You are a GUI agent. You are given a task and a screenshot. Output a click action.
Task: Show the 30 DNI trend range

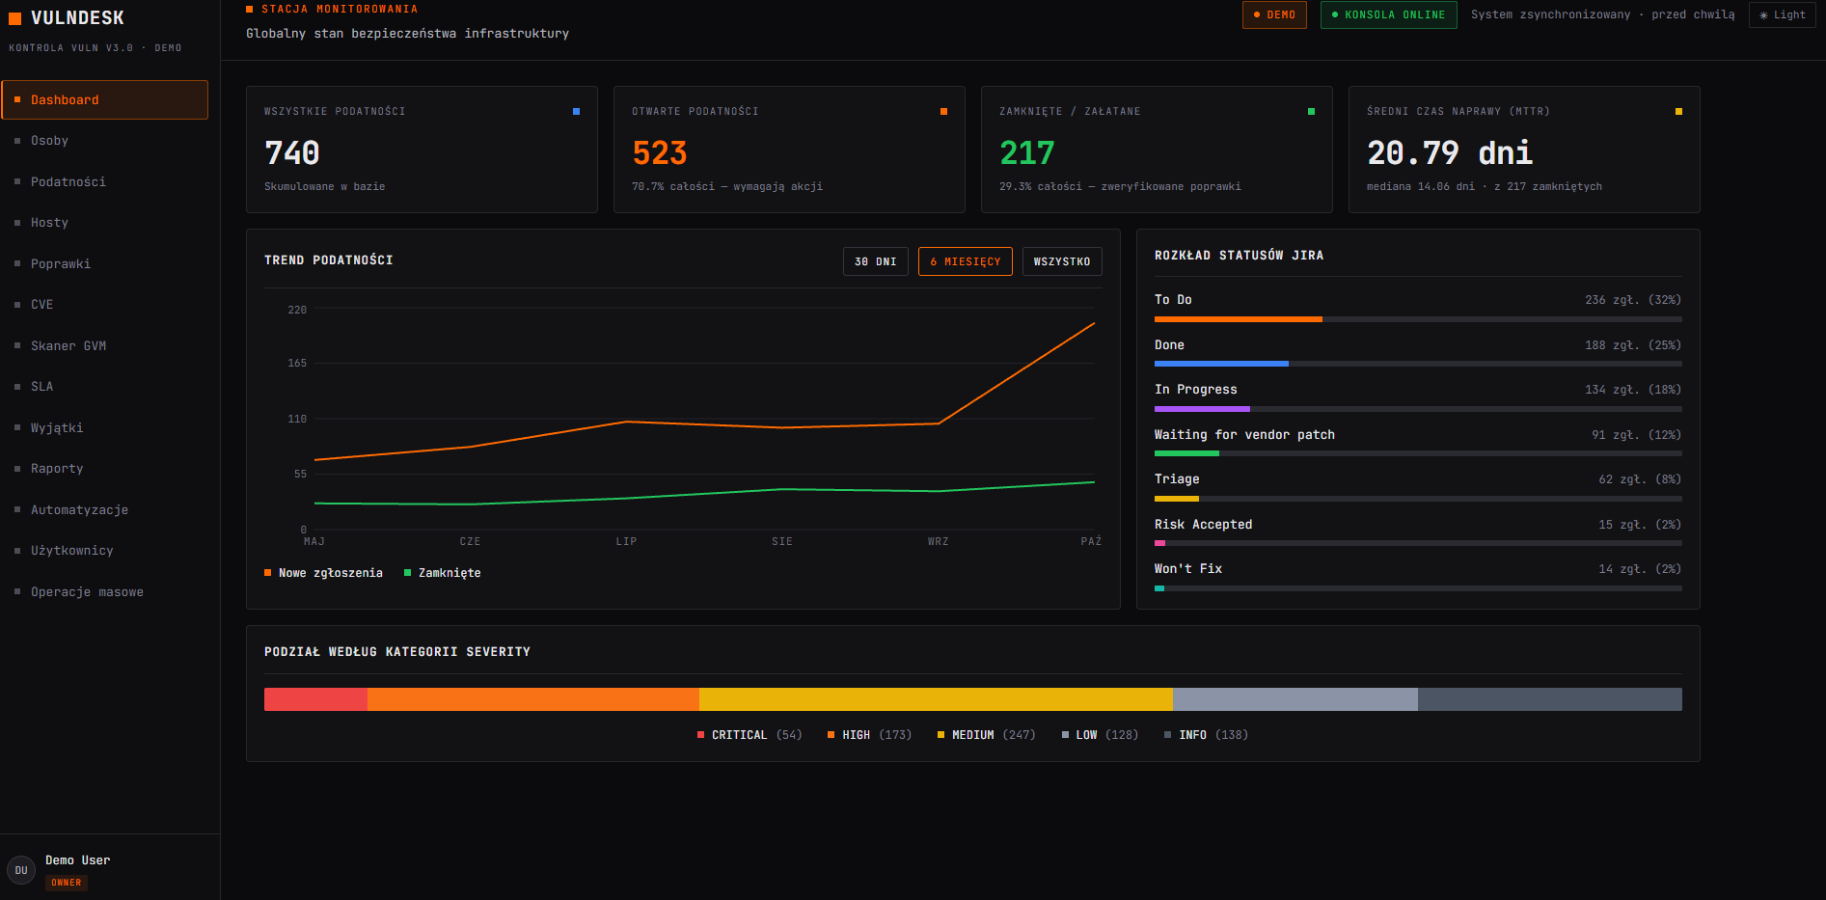(875, 261)
